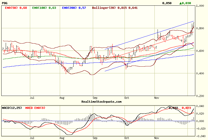208x140 pixels.
Task: Click the Oct label below the price chart
Action: pyautogui.click(x=127, y=98)
